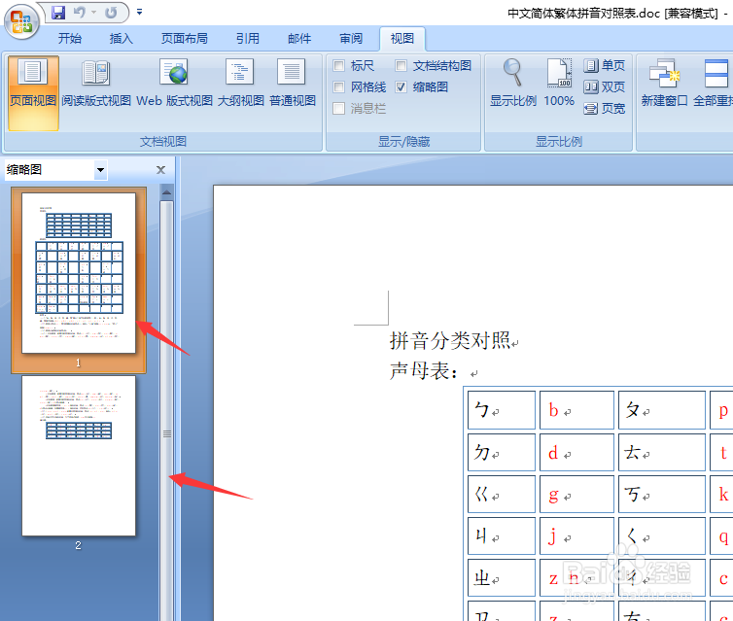Switch to Outline view (大纲视图)
The image size is (733, 621).
click(241, 84)
